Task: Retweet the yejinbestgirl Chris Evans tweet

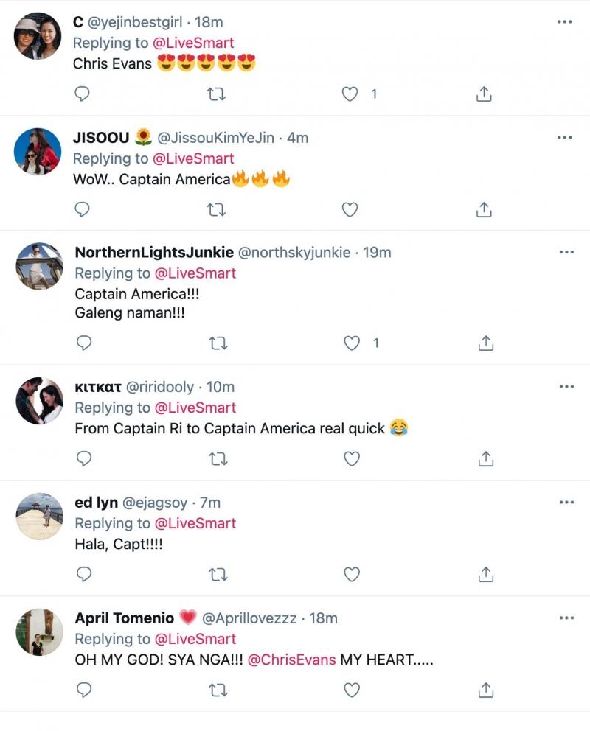Action: (217, 94)
